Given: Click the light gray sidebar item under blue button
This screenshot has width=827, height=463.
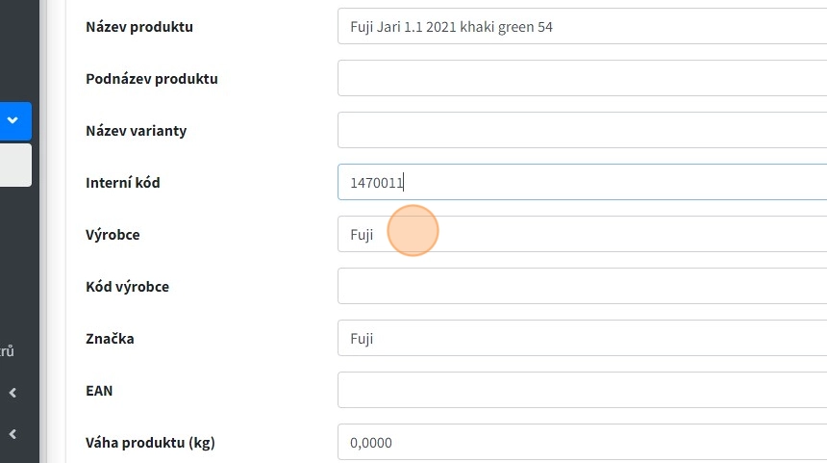Looking at the screenshot, I should (14, 165).
